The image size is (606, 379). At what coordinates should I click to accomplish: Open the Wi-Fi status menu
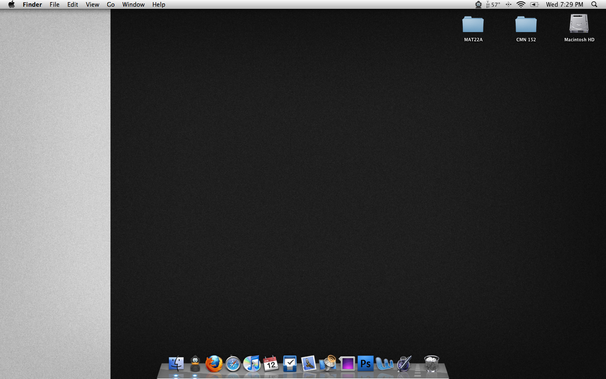[521, 4]
